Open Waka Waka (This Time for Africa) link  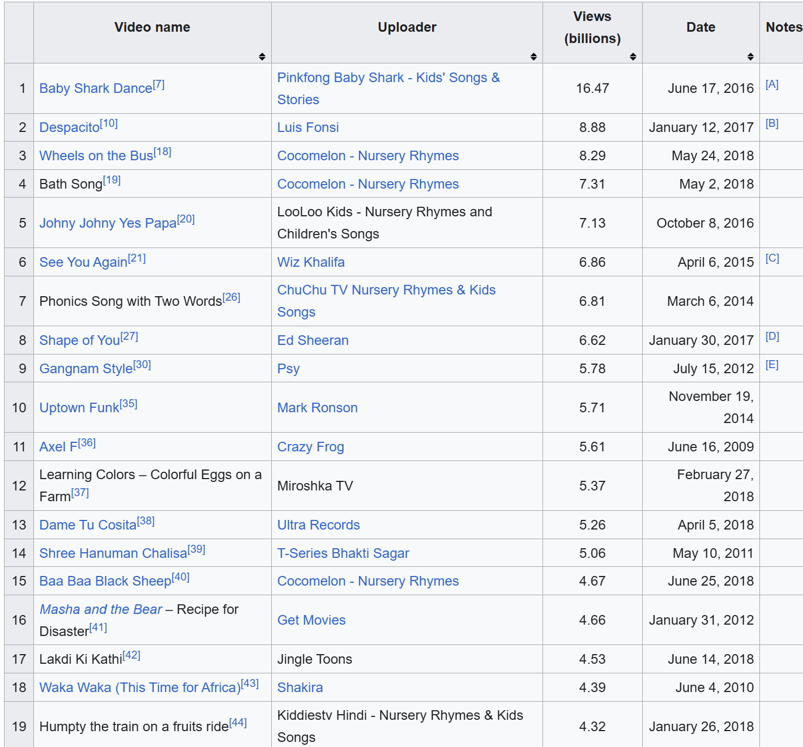pyautogui.click(x=140, y=688)
